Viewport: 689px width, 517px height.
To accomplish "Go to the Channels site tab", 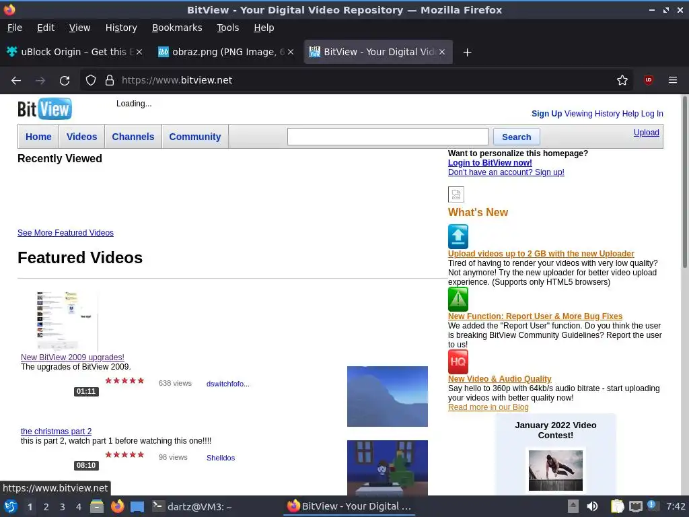I will 133,137.
